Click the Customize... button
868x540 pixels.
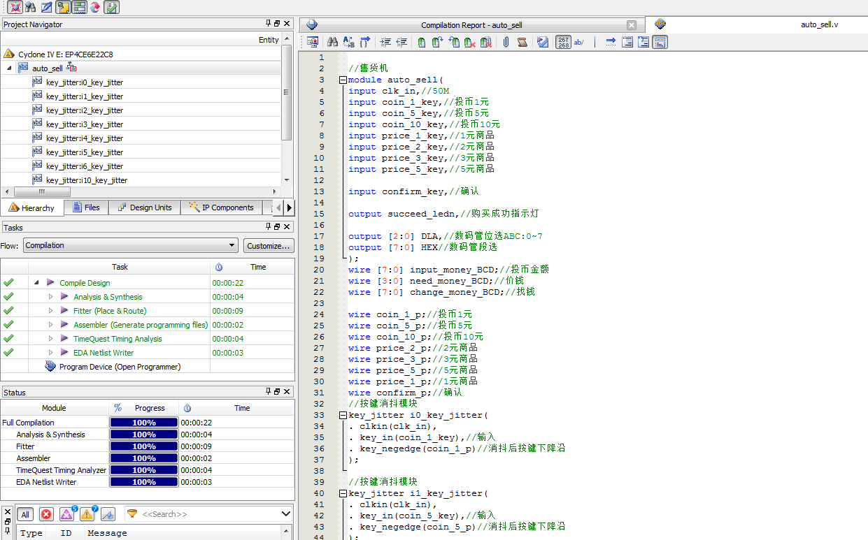(269, 246)
